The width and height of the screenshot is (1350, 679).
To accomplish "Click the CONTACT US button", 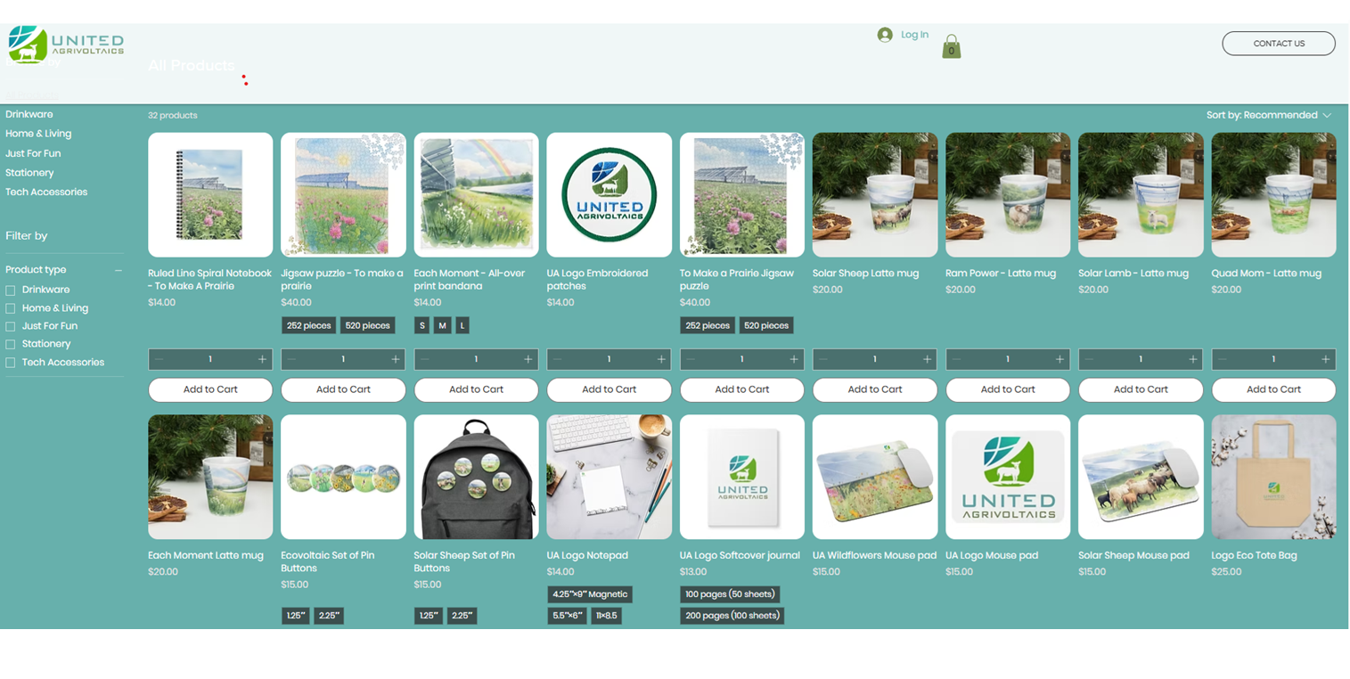I will click(x=1279, y=44).
